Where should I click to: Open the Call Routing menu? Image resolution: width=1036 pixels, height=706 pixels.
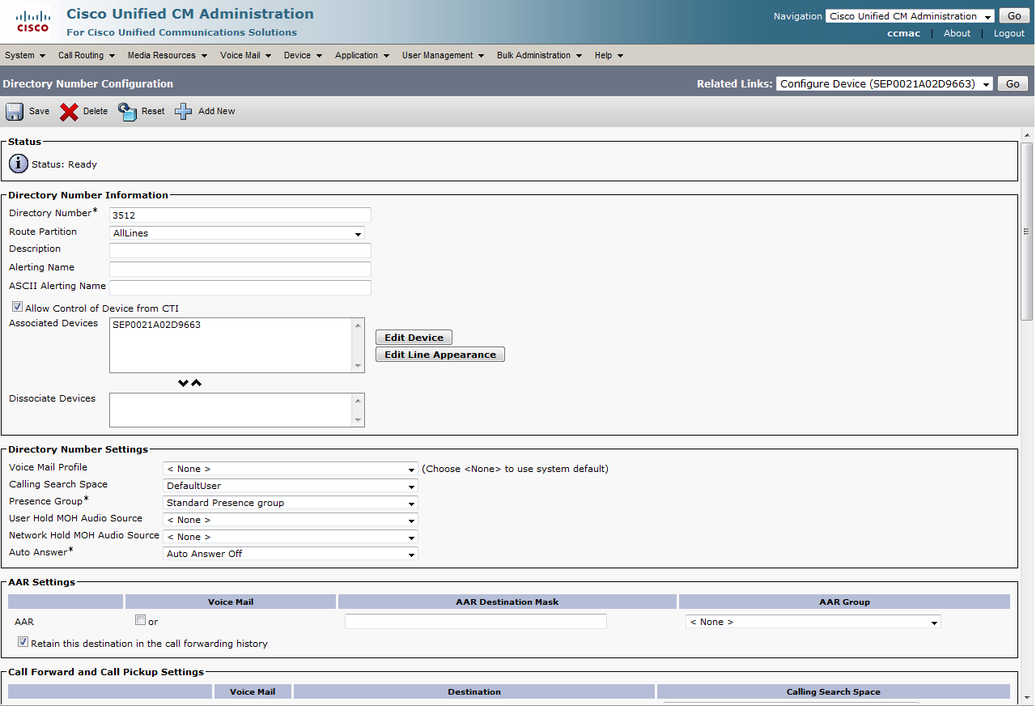(86, 55)
